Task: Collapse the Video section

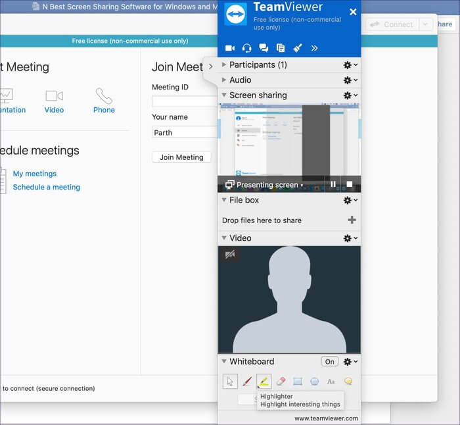Action: click(x=224, y=238)
